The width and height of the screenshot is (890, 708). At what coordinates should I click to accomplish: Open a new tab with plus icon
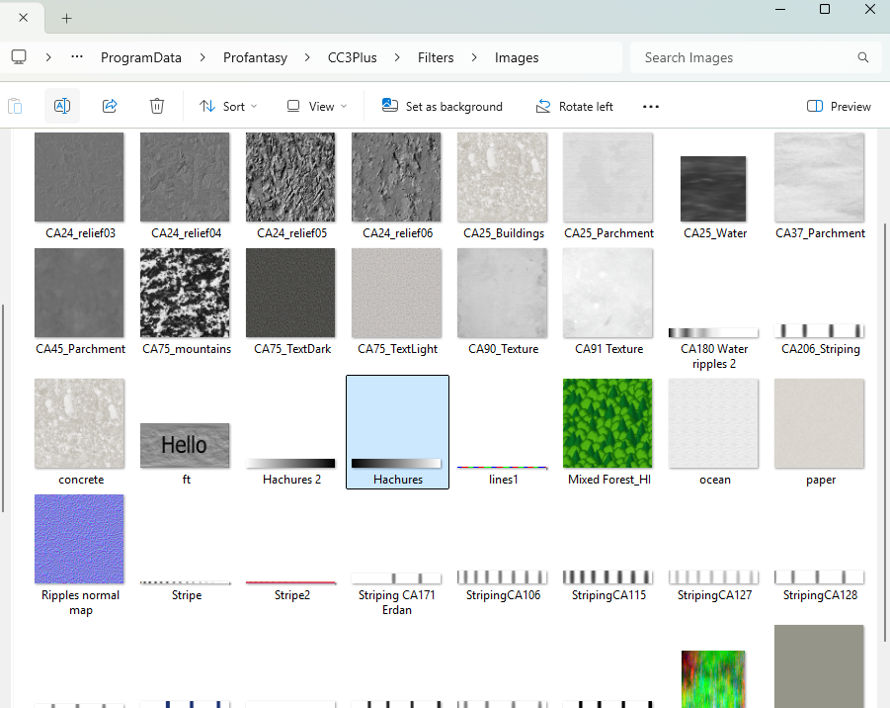coord(67,18)
